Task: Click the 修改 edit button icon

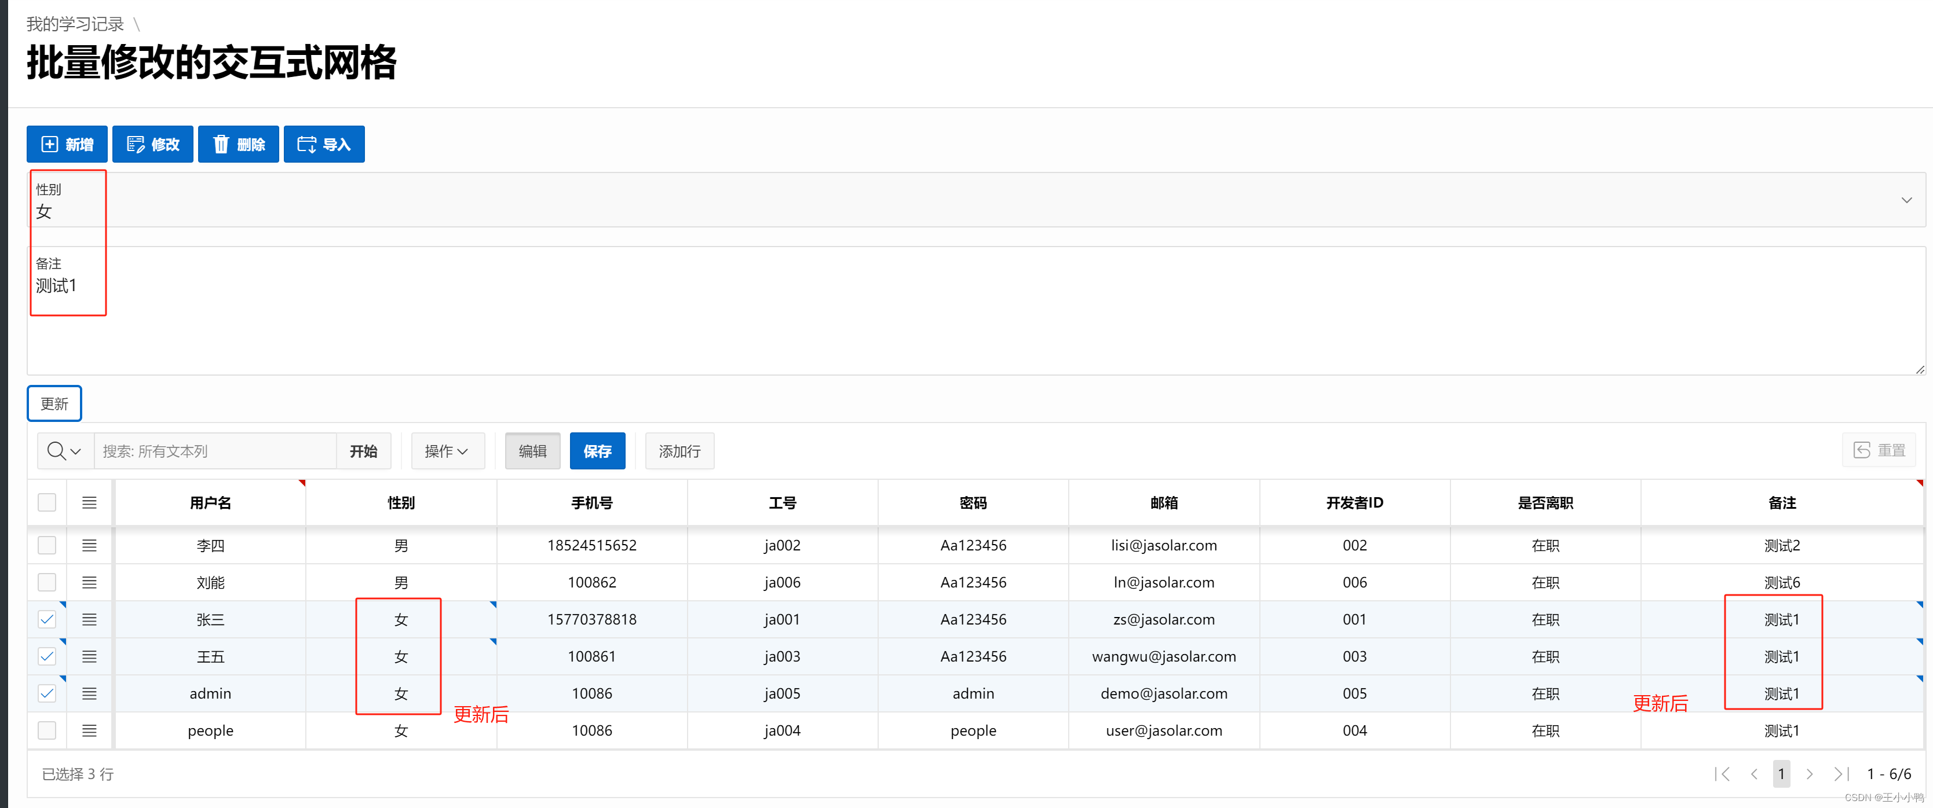Action: (x=135, y=144)
